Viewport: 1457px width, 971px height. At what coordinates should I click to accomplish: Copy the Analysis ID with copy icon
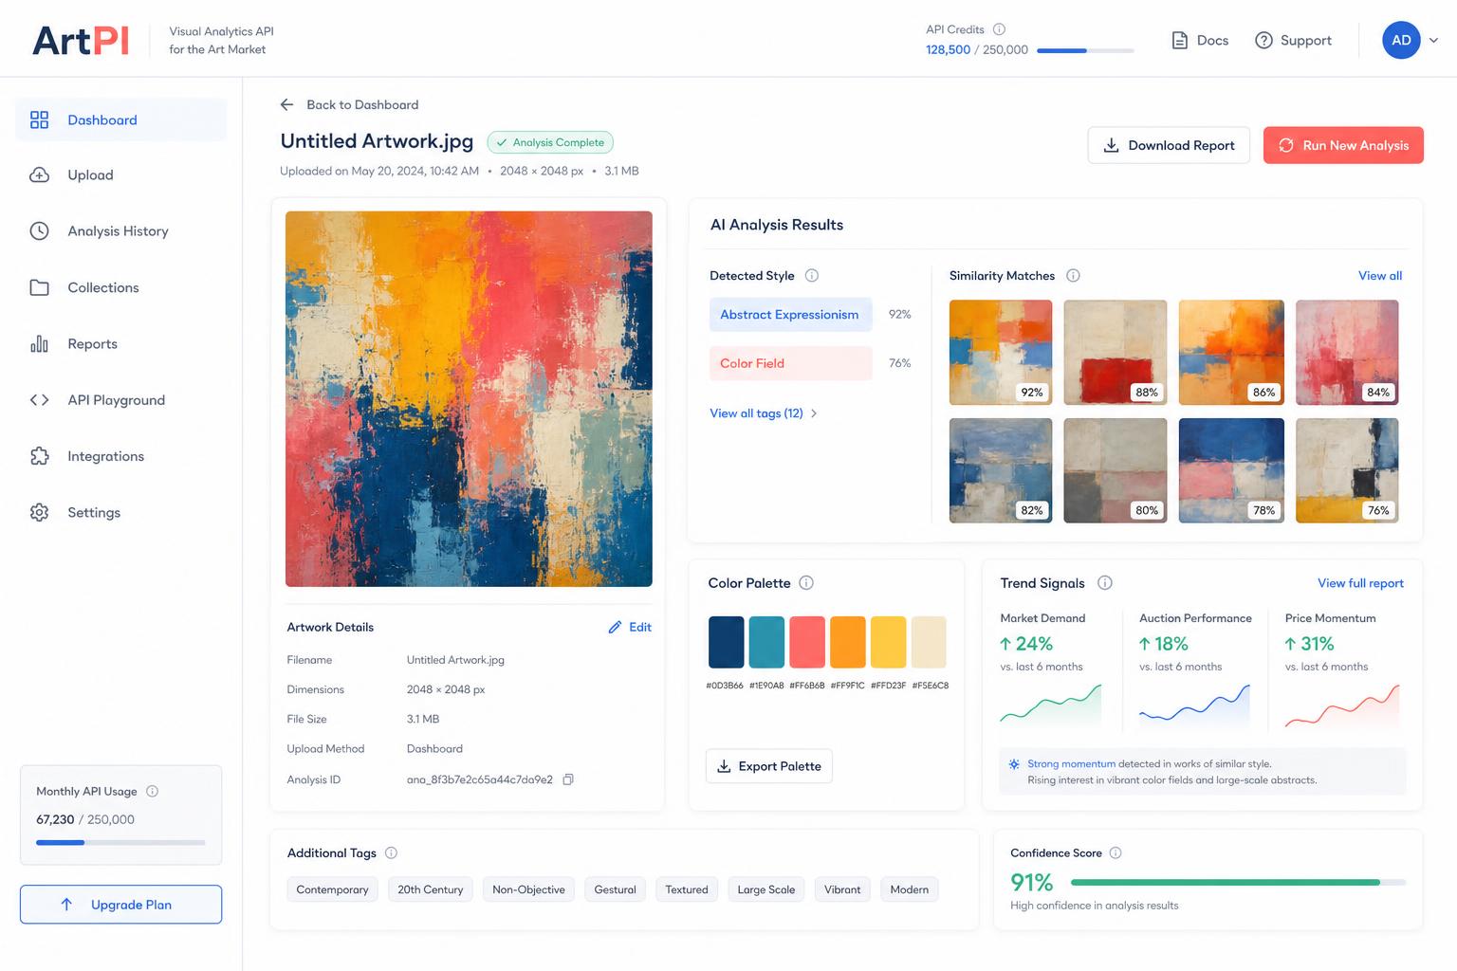coord(568,779)
